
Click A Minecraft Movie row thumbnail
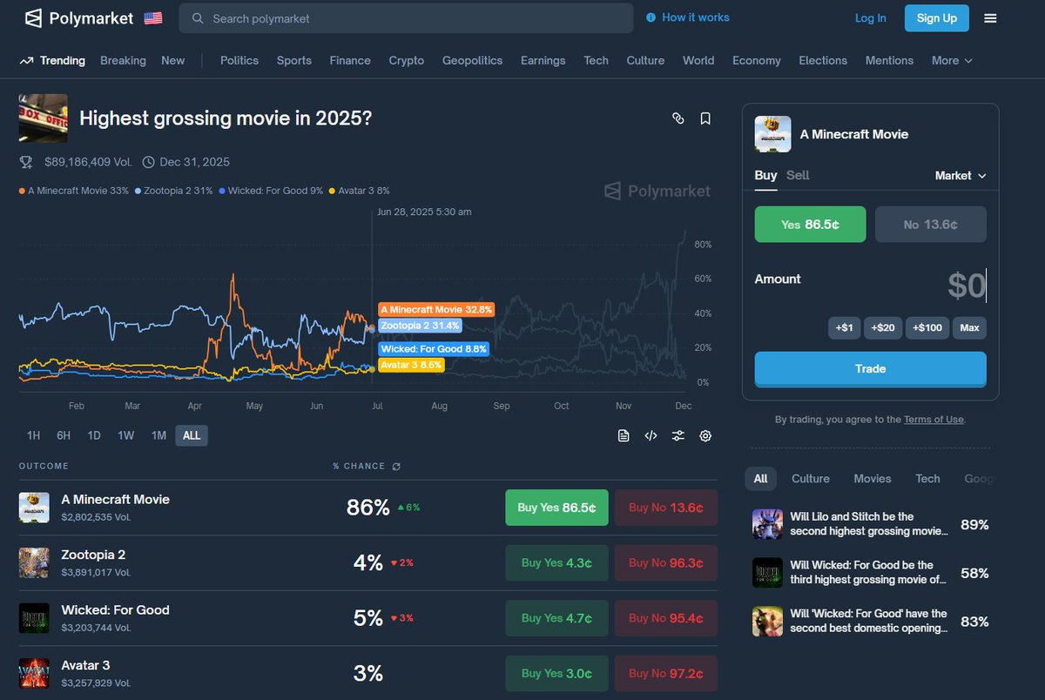[x=34, y=508]
